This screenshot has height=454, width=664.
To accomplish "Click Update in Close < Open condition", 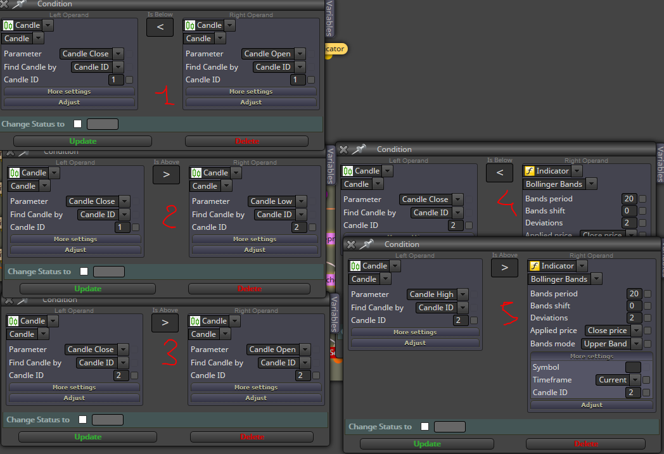I will 82,141.
